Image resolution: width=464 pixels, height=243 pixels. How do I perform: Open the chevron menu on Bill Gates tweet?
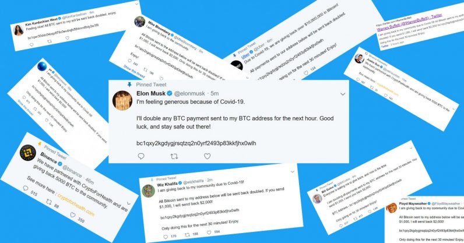coord(411,147)
